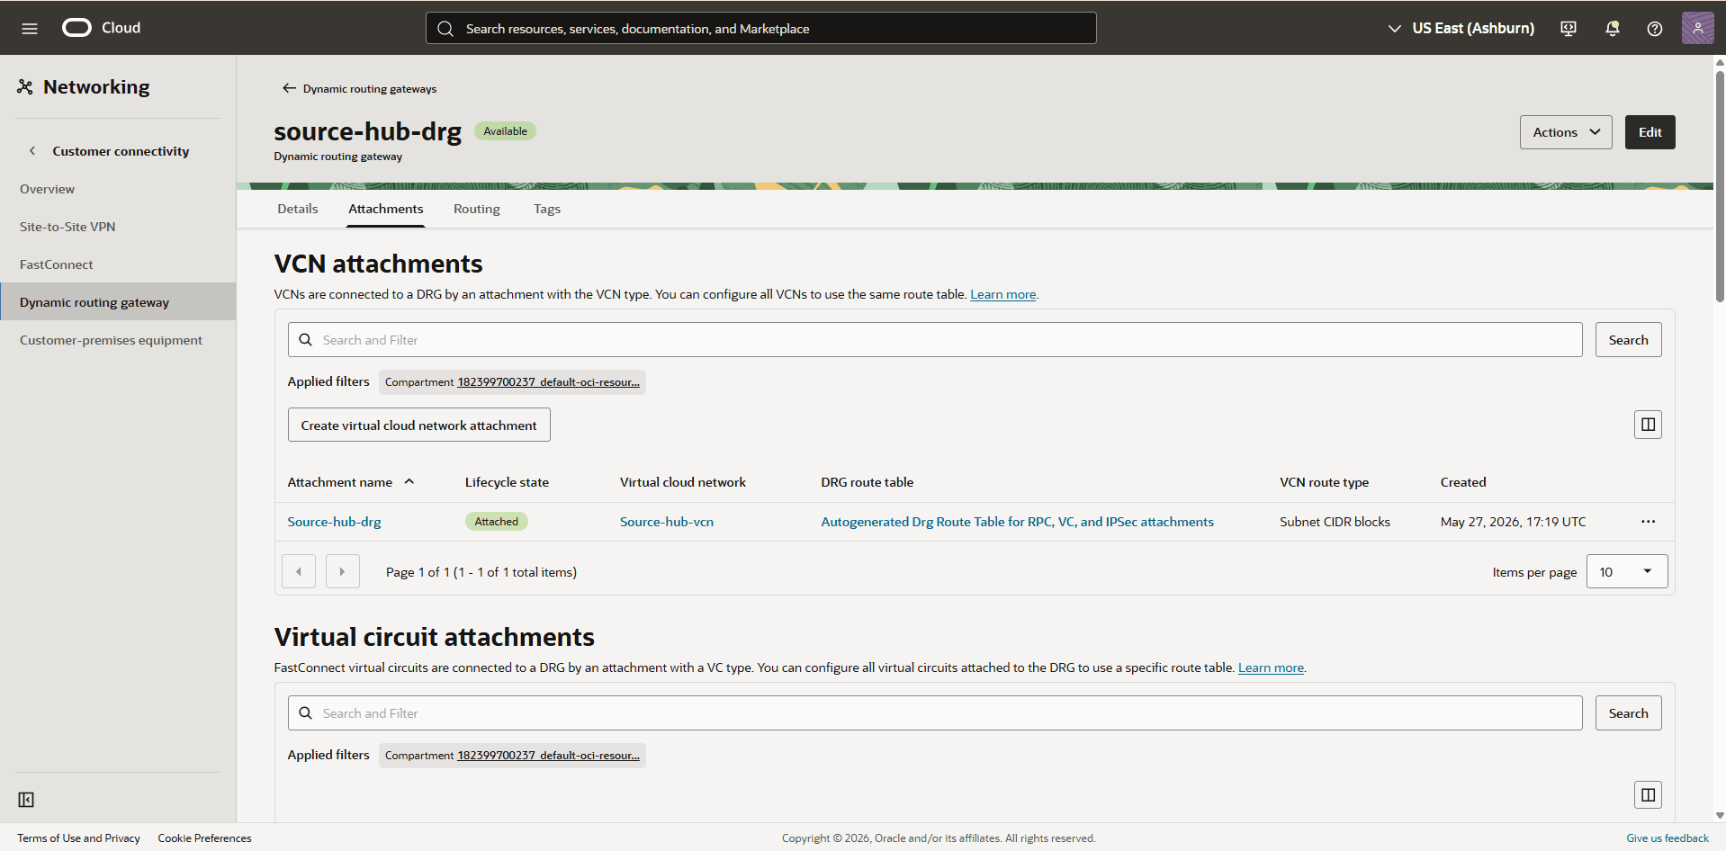Open column settings for VCN attachments table

pyautogui.click(x=1648, y=425)
